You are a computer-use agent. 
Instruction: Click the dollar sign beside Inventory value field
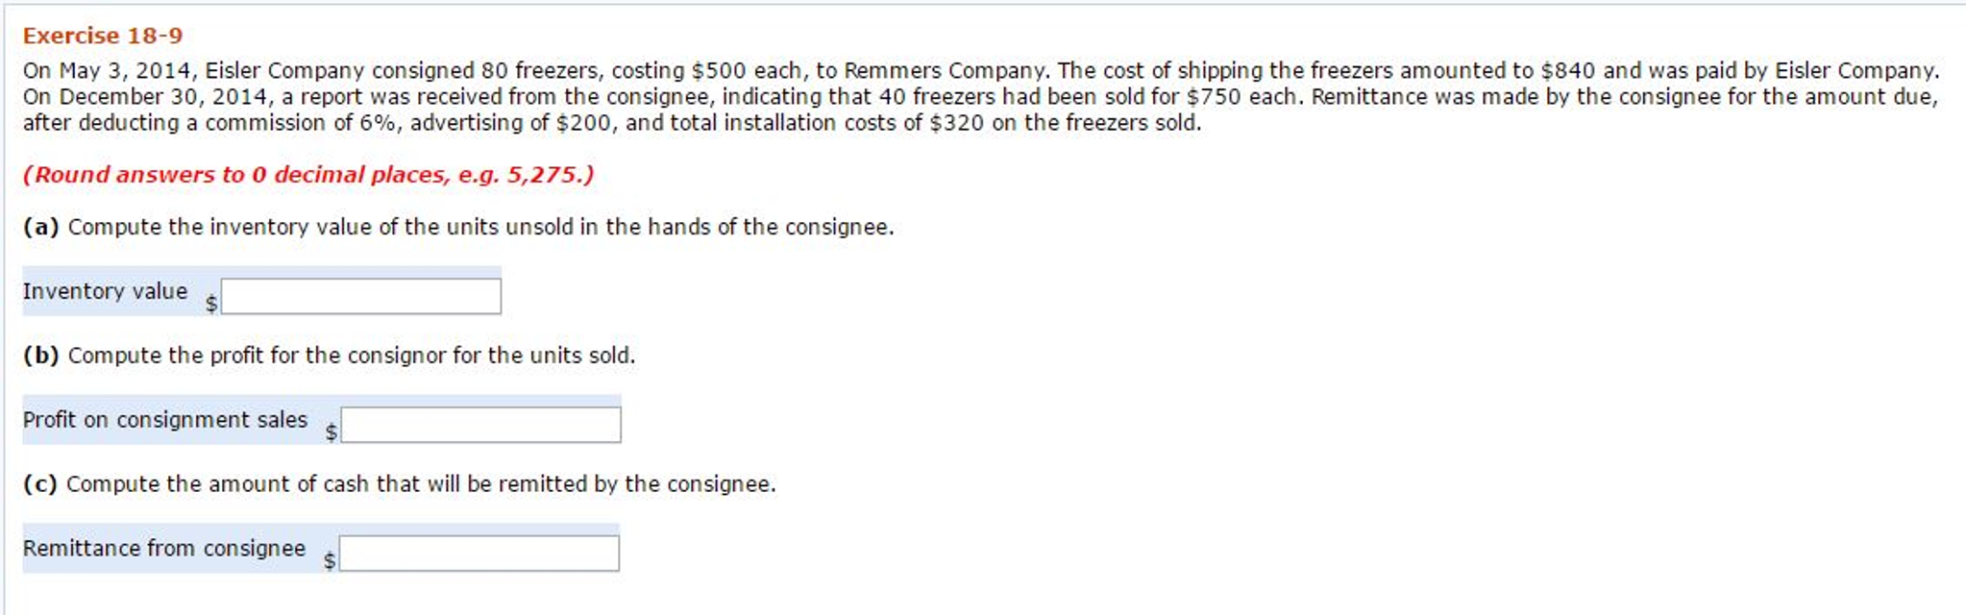pos(211,304)
